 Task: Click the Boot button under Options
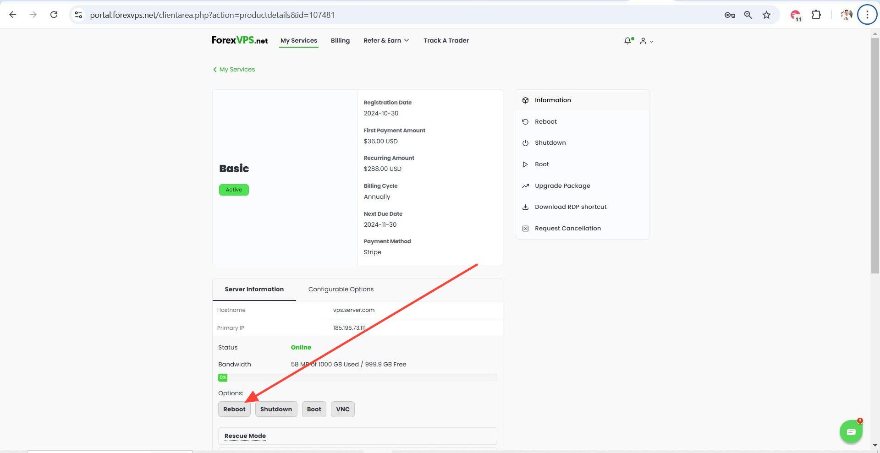[314, 409]
